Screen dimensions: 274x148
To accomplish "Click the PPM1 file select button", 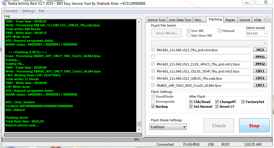I will coord(260,57).
